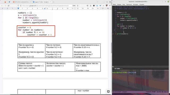The image size is (170, 95).
Task: Click the Explore button at document bottom right
Action: pos(108,92)
